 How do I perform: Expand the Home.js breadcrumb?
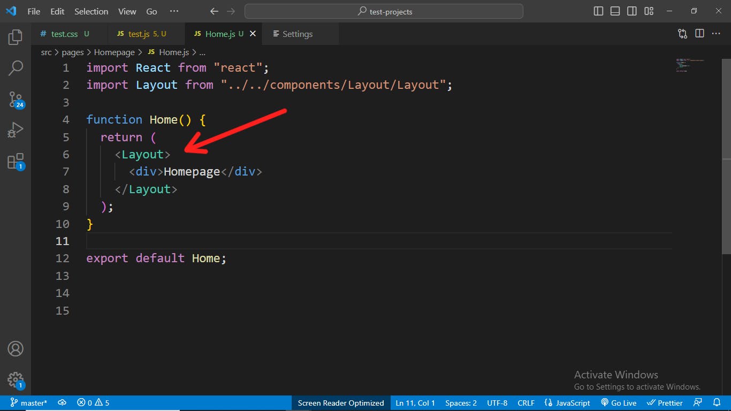coord(169,52)
